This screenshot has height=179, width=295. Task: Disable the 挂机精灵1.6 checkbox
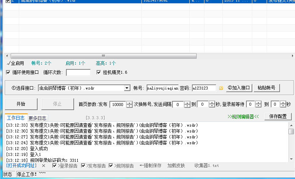tap(99, 72)
